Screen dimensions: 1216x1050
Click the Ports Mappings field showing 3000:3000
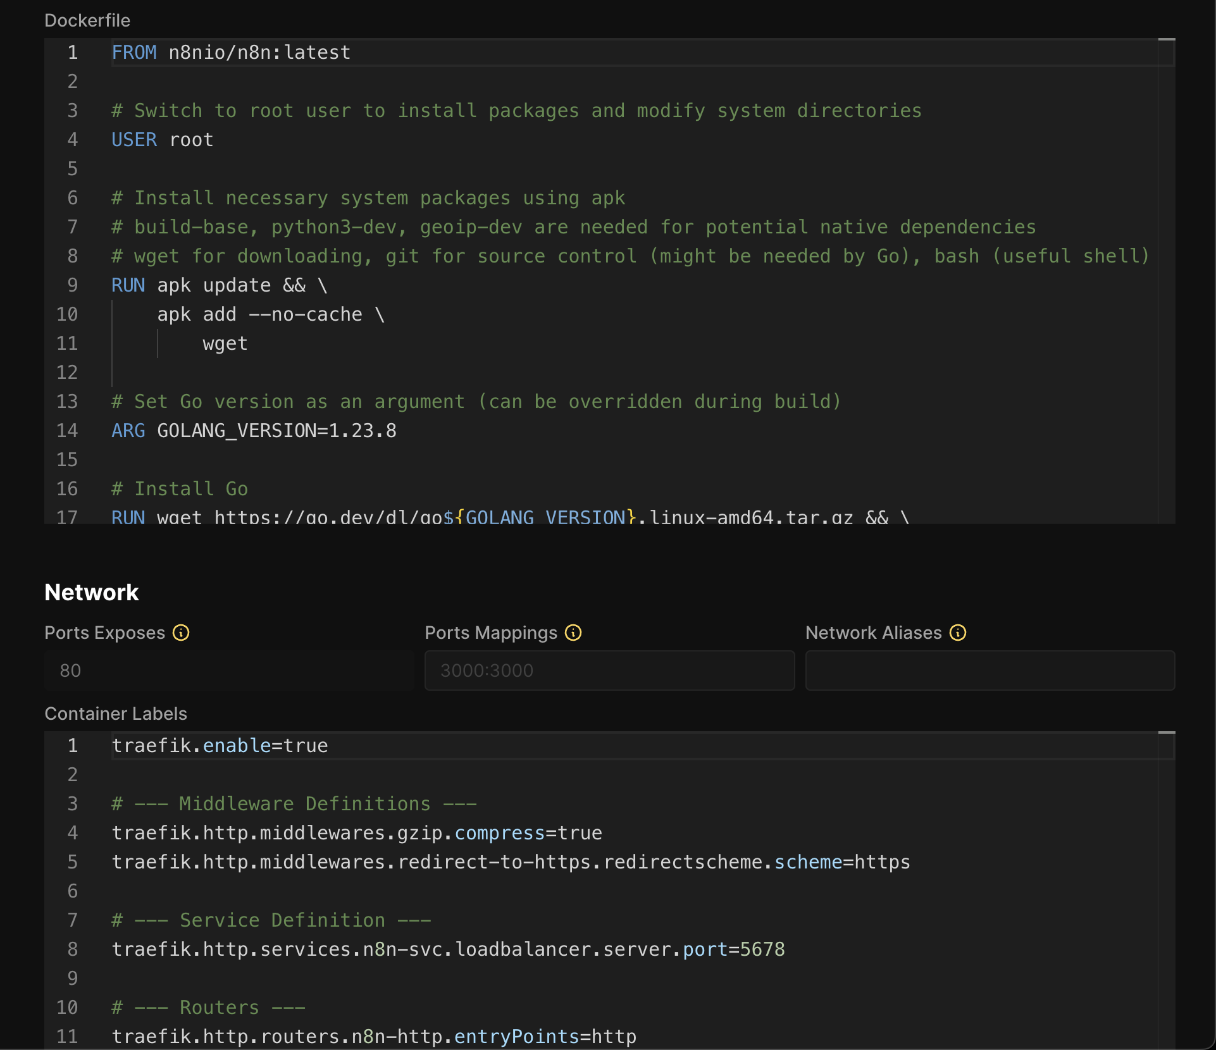pos(609,670)
